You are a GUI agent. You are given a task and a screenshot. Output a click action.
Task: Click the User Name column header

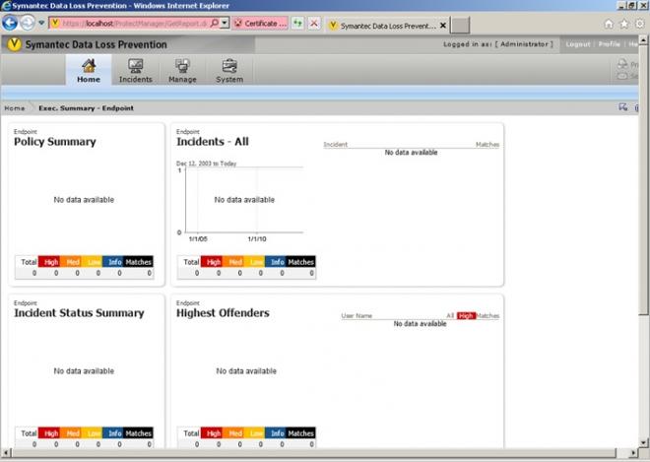[x=357, y=315]
